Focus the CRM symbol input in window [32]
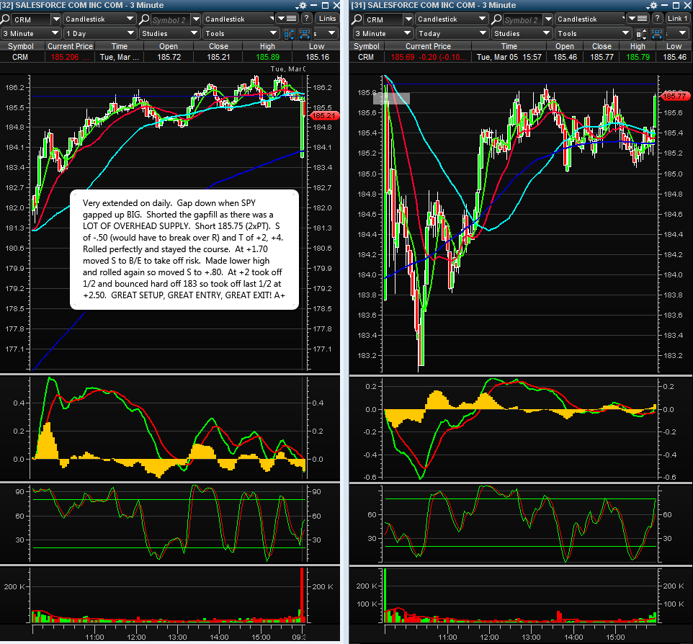Image resolution: width=693 pixels, height=644 pixels. (x=31, y=19)
